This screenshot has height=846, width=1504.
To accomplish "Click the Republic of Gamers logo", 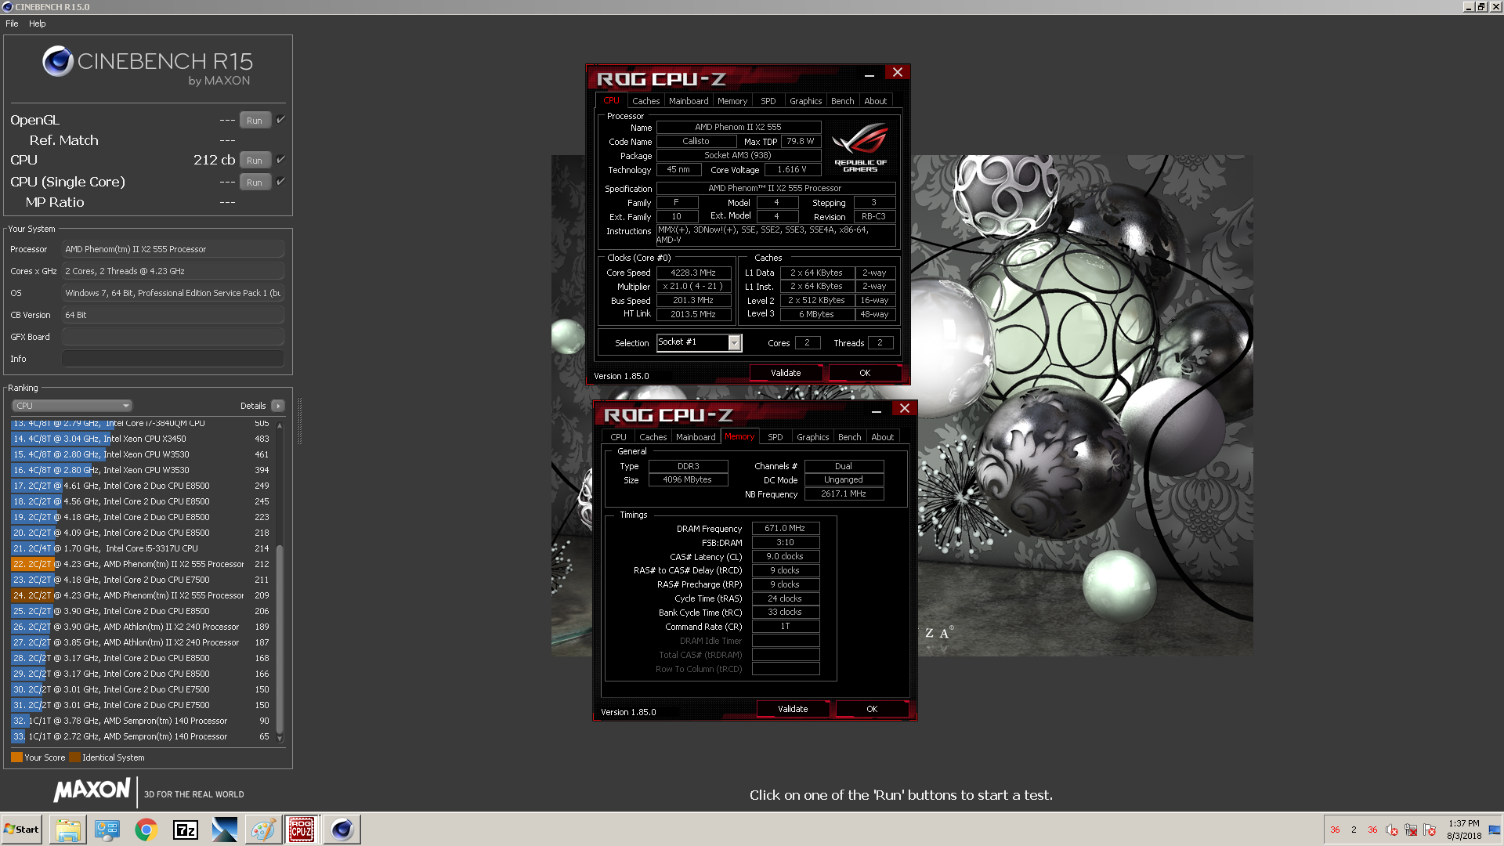I will pos(860,147).
